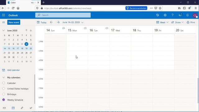Close the Calendar browser tab

(x=38, y=2)
